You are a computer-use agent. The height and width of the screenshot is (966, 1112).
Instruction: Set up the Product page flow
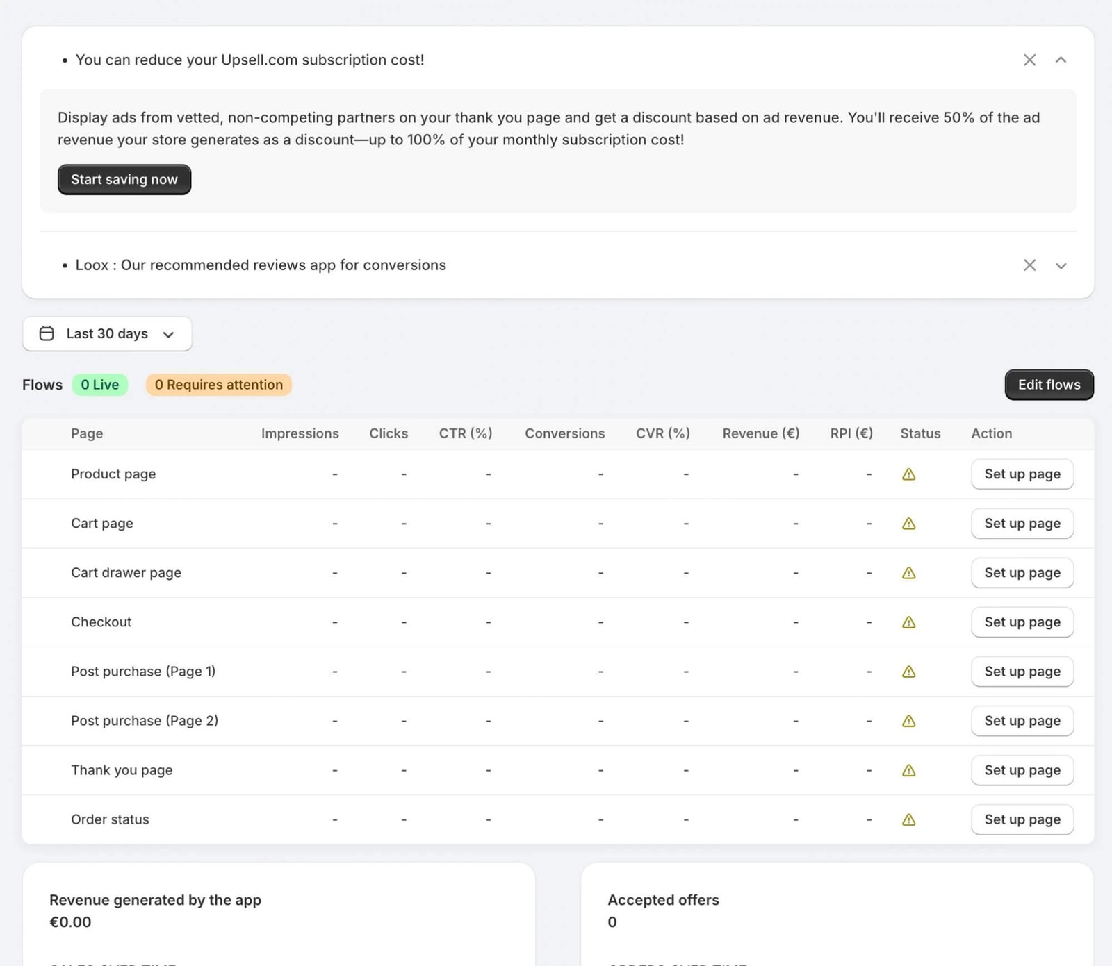(x=1022, y=474)
